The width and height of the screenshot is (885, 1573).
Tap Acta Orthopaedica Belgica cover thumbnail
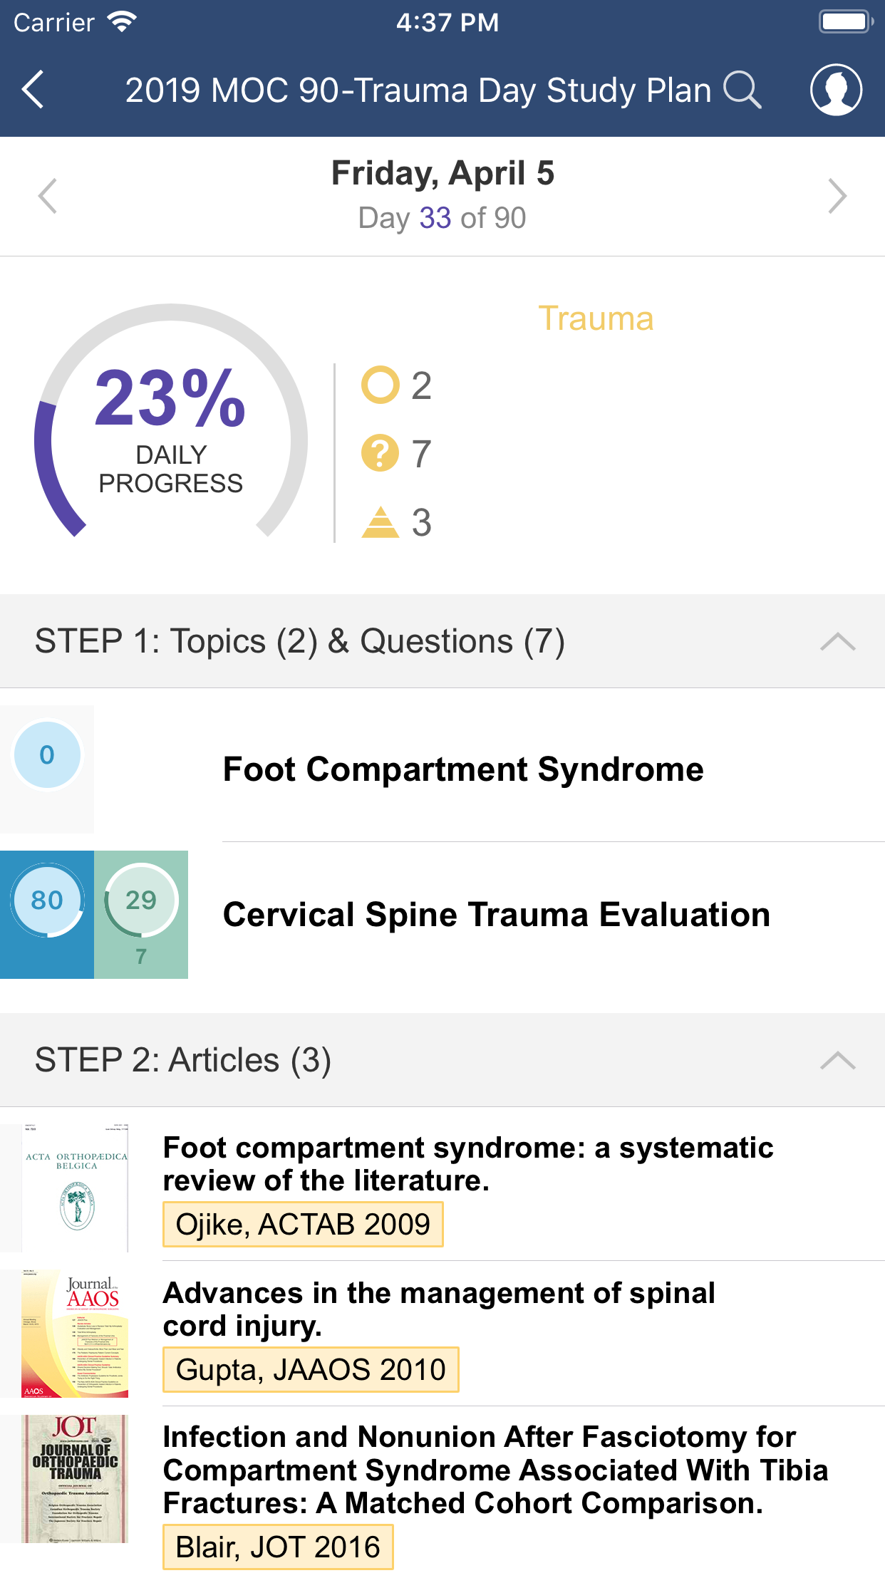click(76, 1188)
